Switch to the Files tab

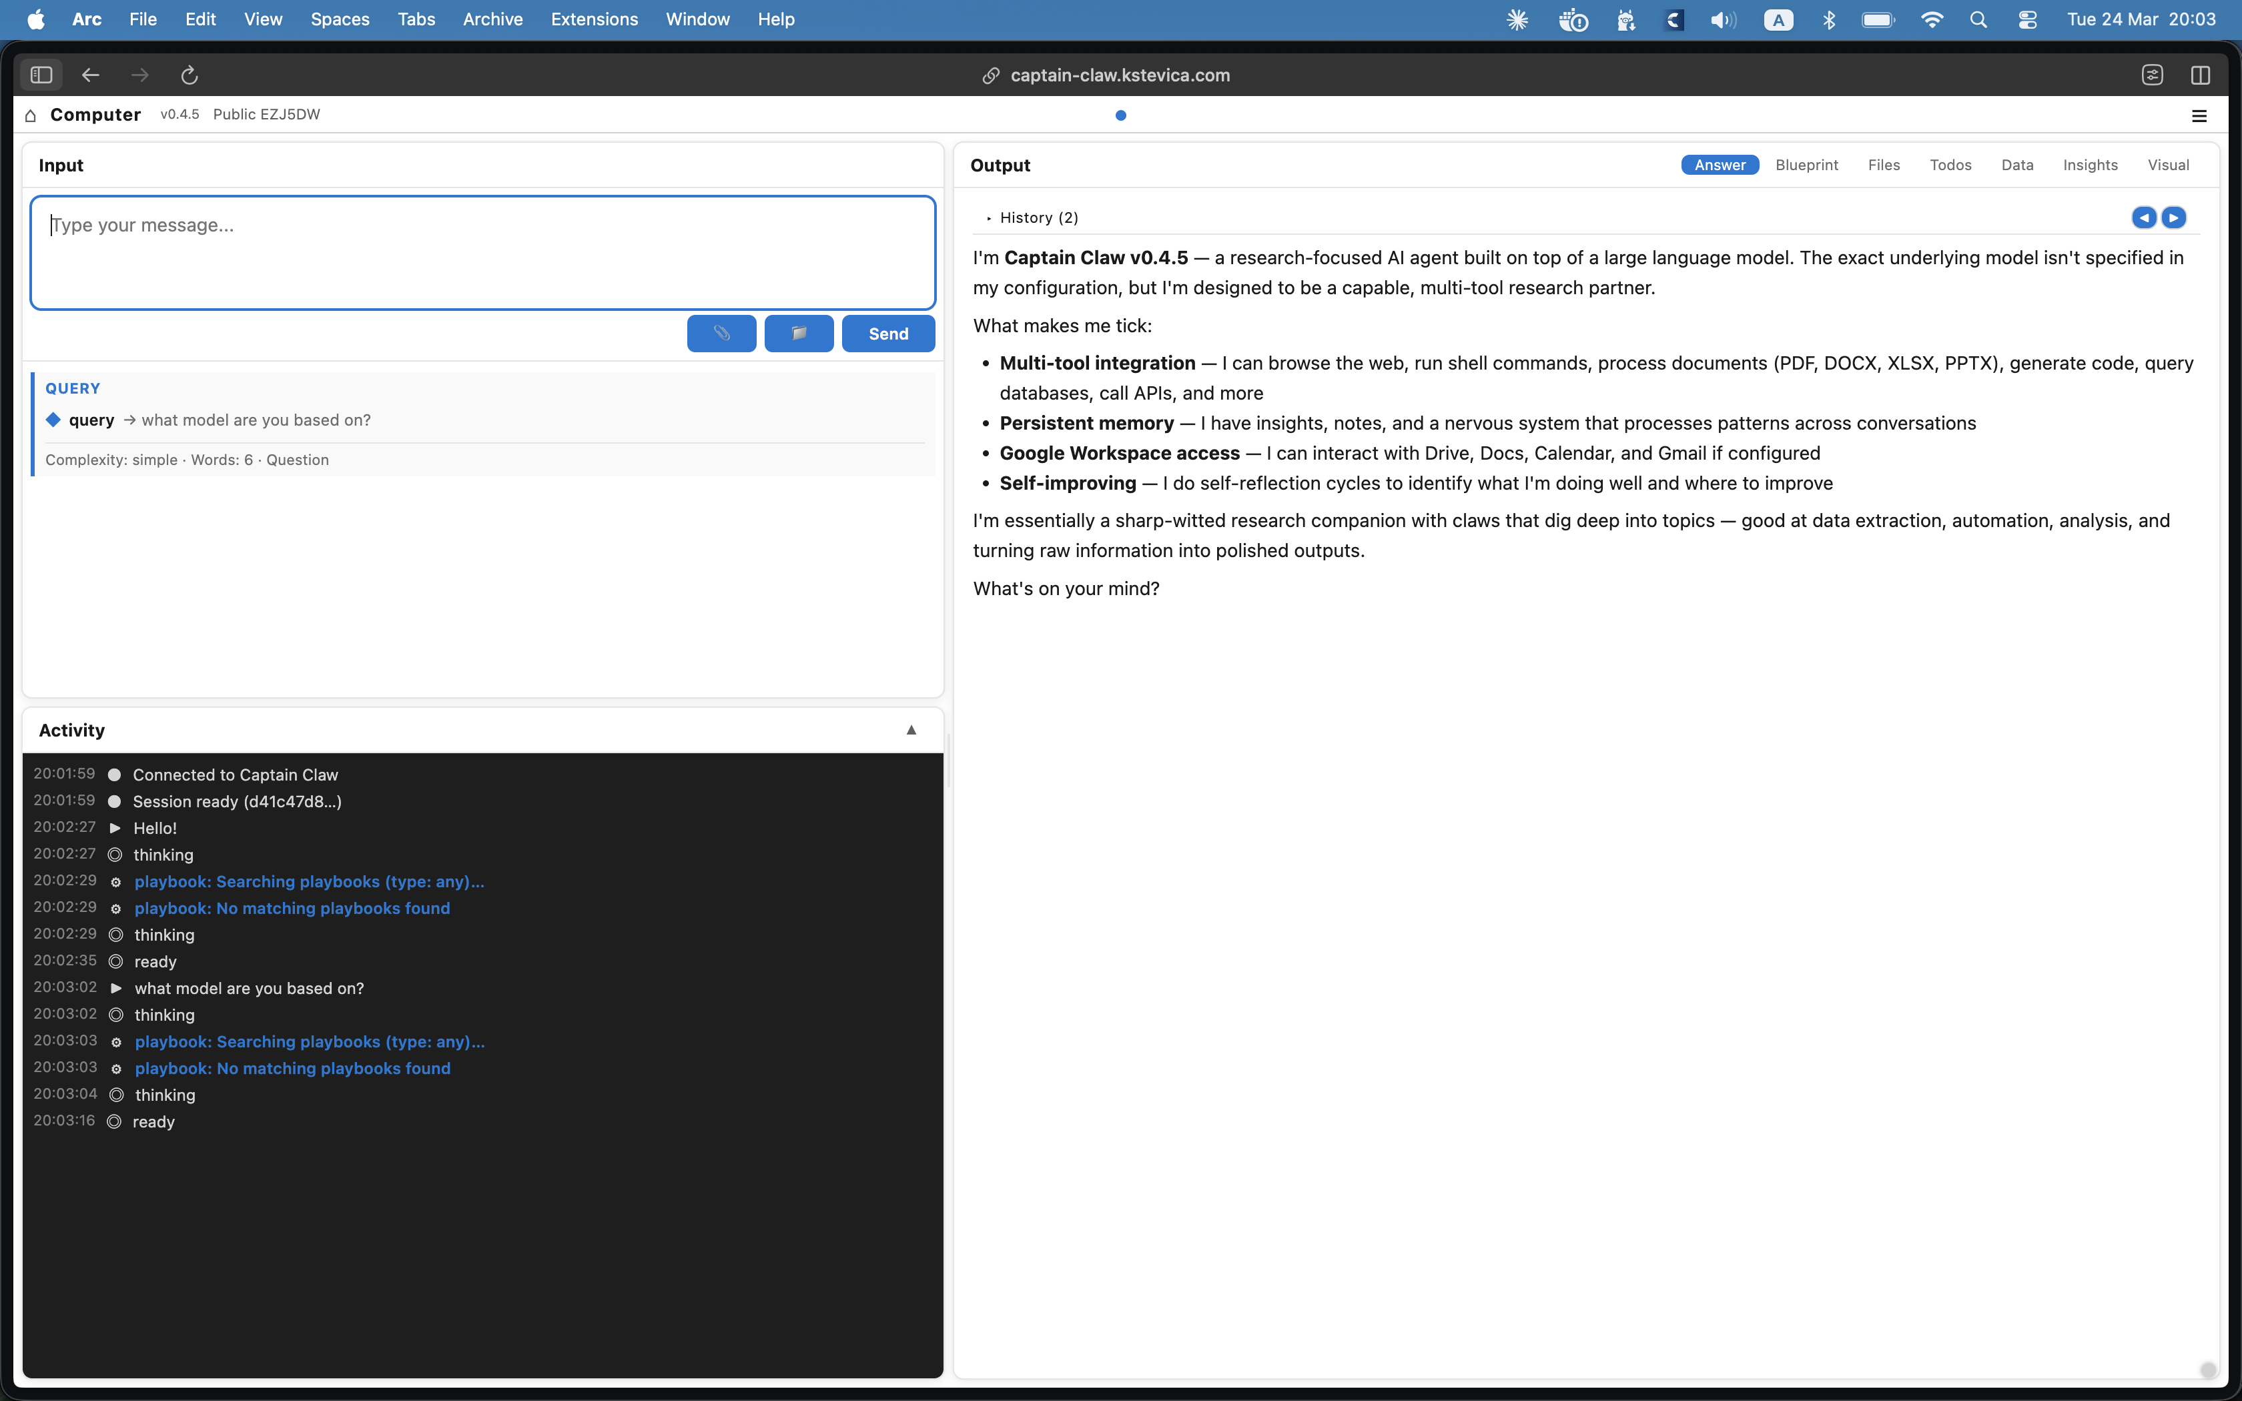pyautogui.click(x=1884, y=165)
